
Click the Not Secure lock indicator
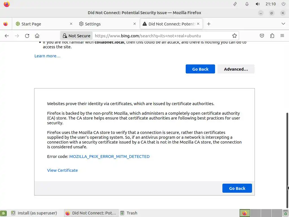[x=77, y=36]
